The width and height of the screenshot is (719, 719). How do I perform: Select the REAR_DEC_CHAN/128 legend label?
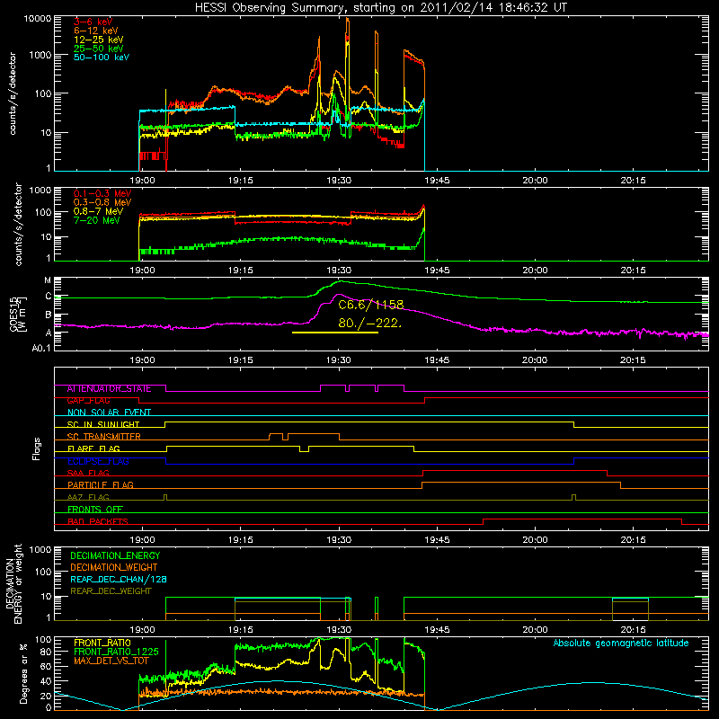(x=119, y=580)
